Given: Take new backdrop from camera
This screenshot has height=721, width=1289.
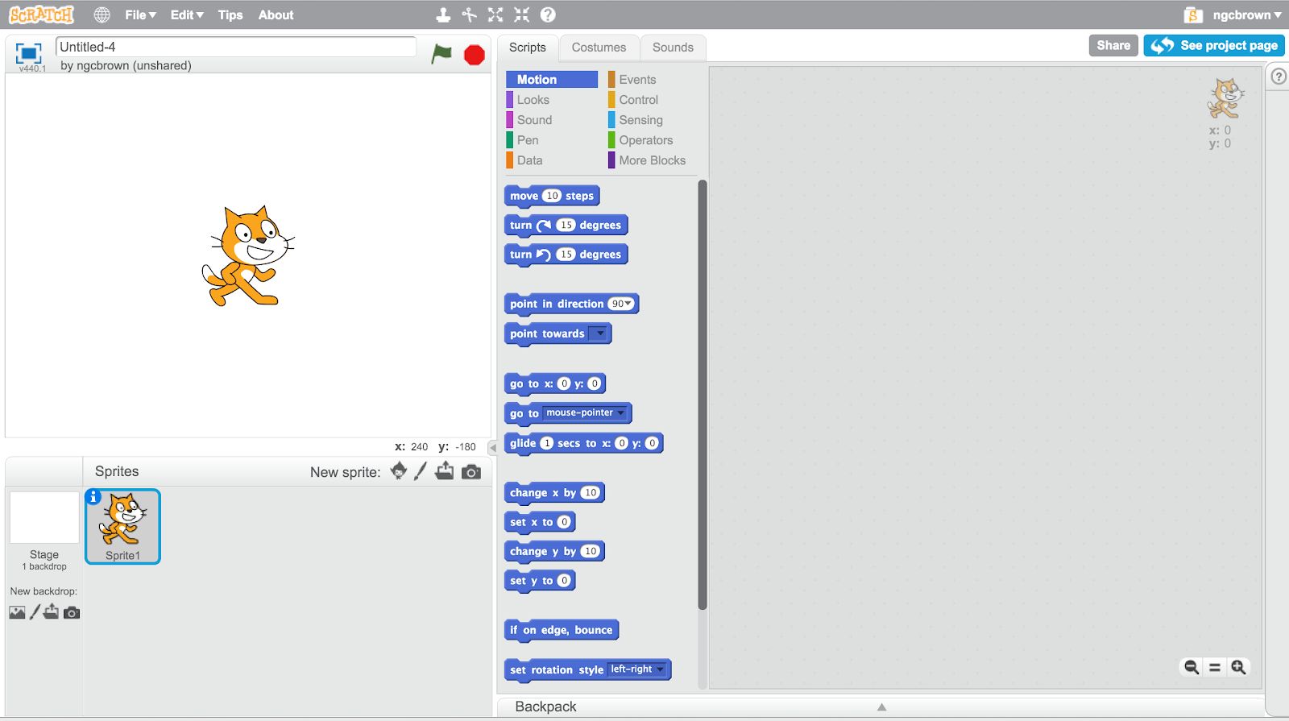Looking at the screenshot, I should 72,613.
